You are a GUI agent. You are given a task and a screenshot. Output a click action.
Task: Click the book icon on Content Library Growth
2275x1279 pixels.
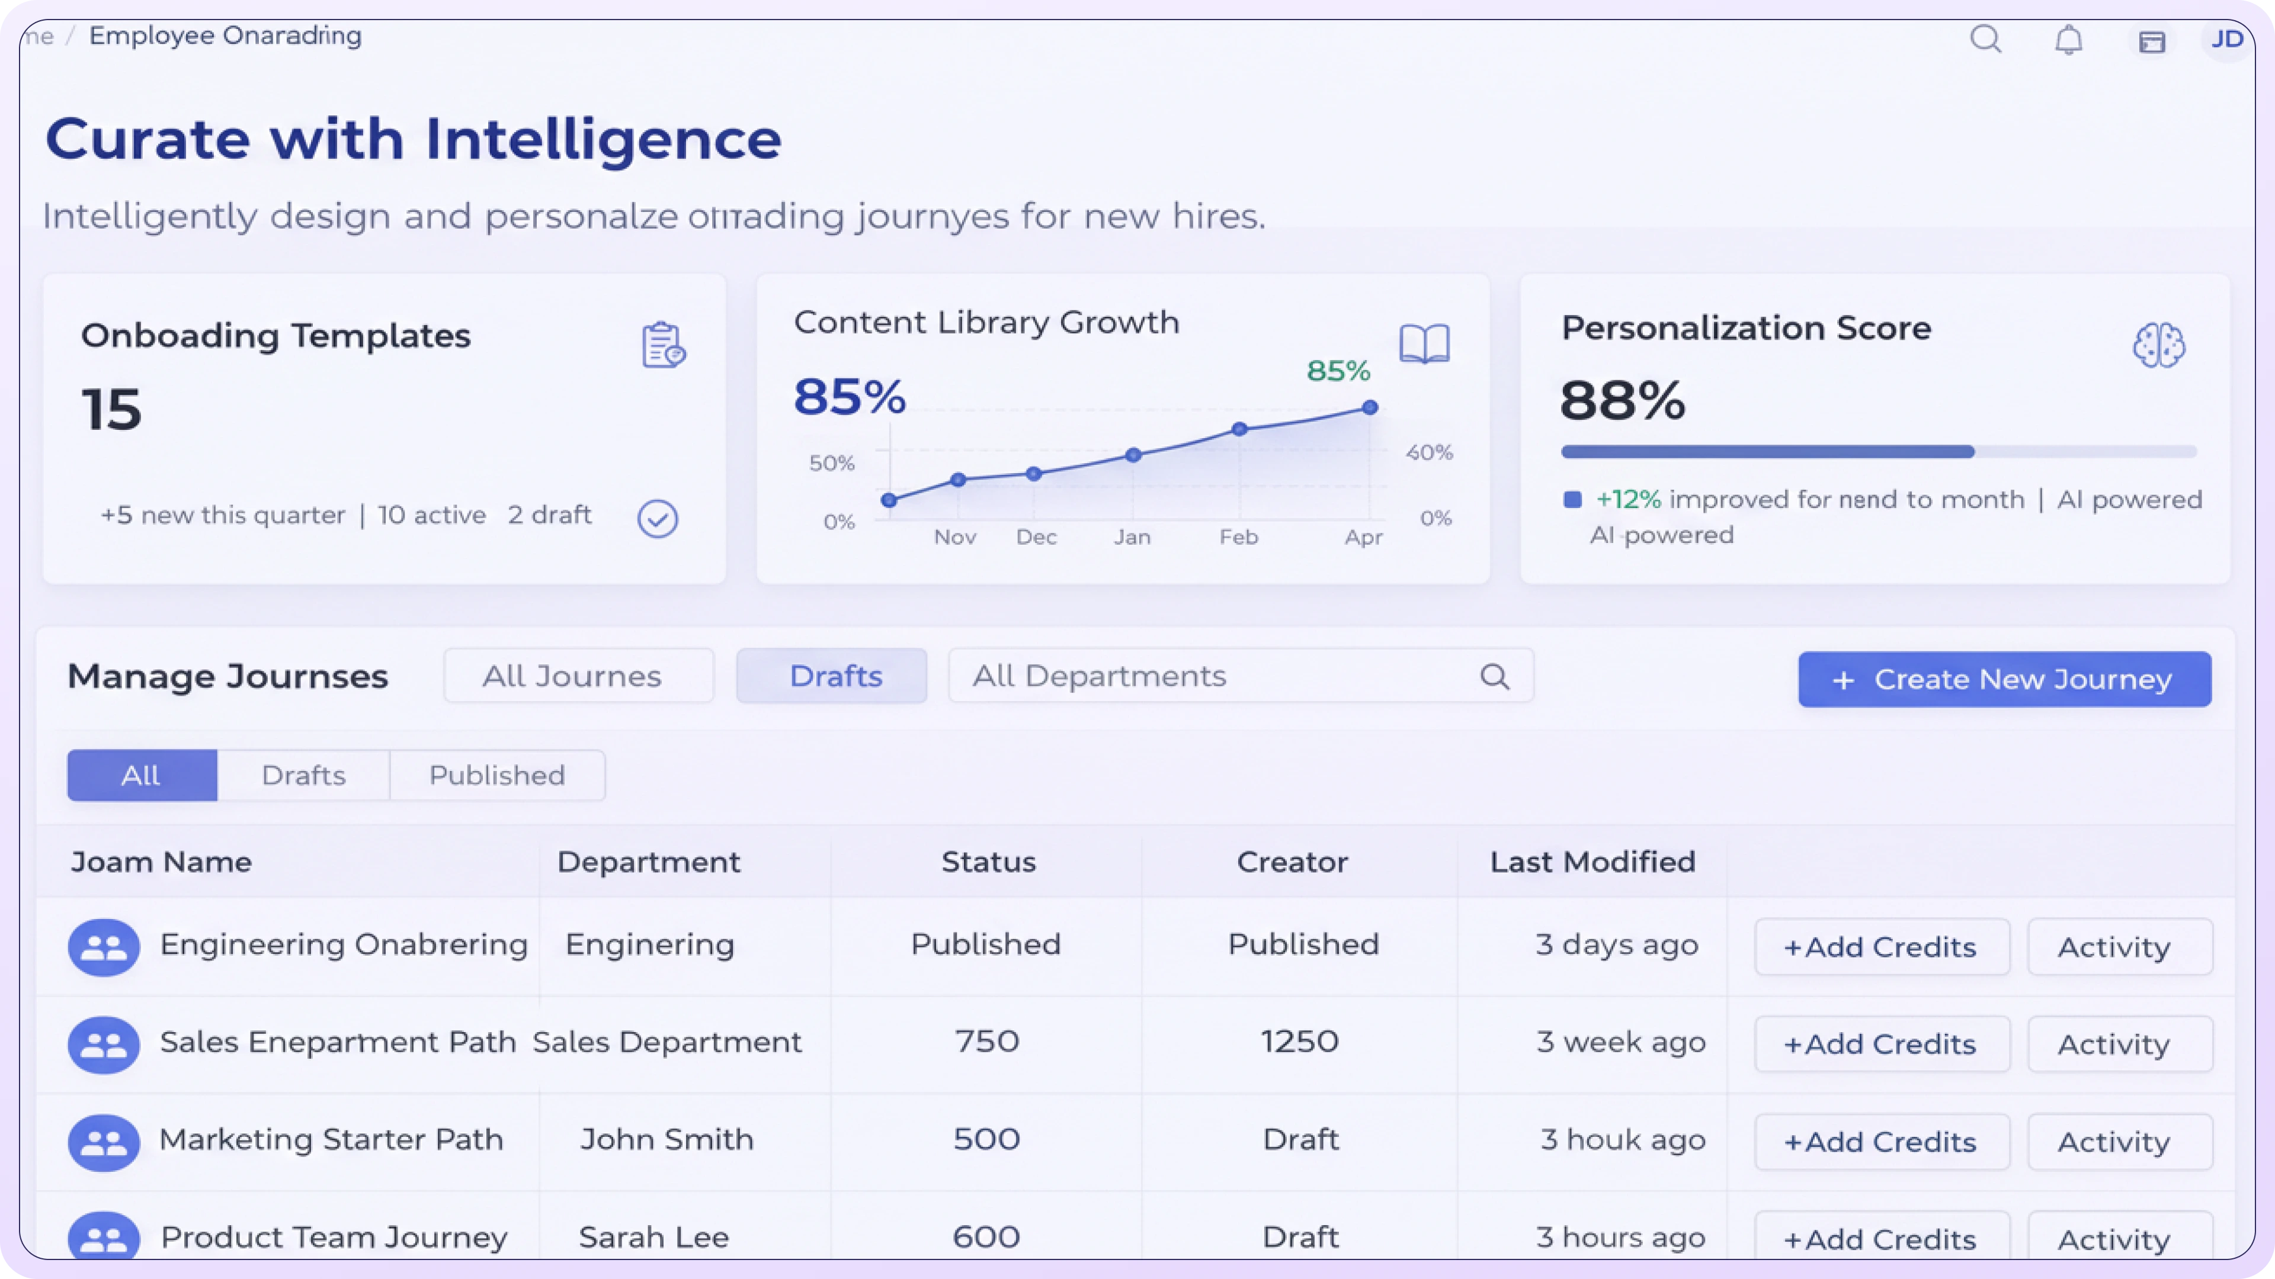click(1424, 344)
